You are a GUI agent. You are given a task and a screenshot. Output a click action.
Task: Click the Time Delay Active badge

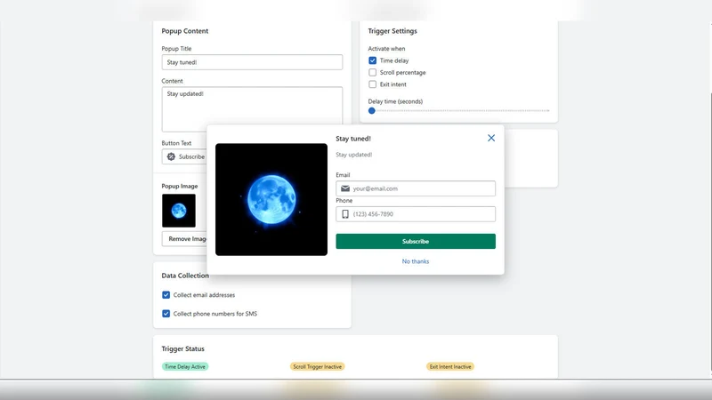click(185, 366)
